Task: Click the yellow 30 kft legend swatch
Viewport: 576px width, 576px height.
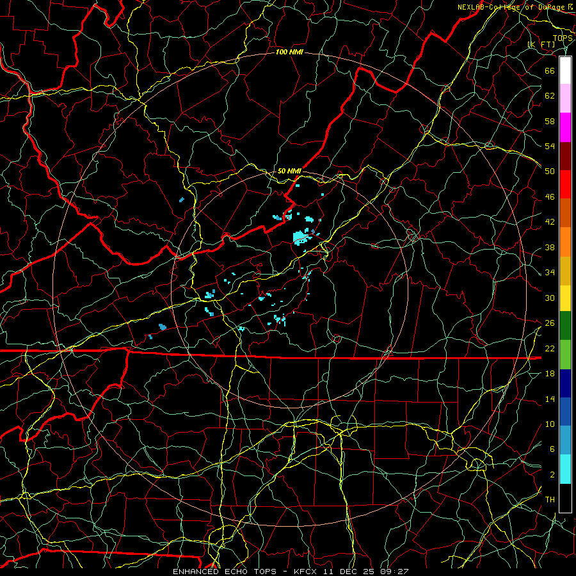Action: coord(565,298)
